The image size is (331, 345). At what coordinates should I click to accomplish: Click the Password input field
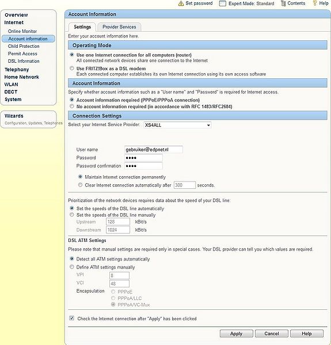(143, 158)
